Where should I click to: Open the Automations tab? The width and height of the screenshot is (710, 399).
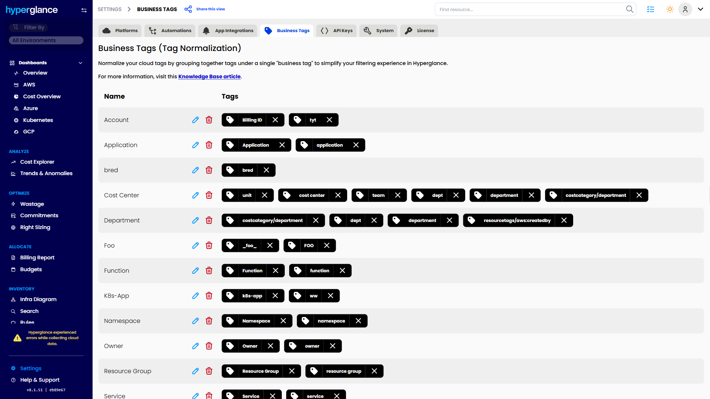[x=170, y=31]
